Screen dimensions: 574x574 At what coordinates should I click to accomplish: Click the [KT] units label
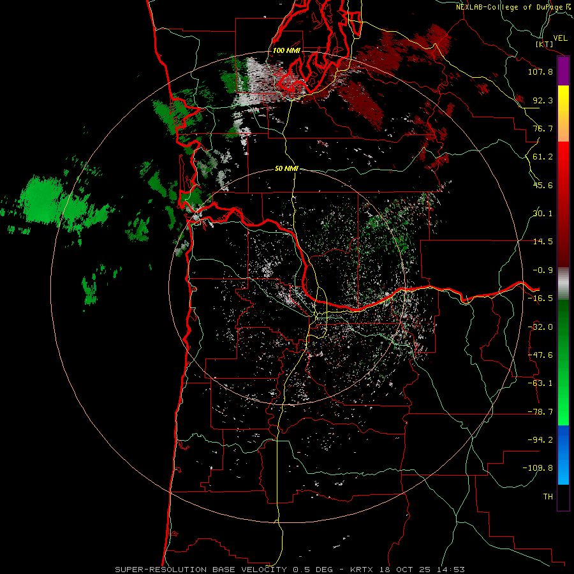click(x=545, y=44)
